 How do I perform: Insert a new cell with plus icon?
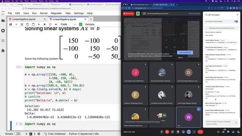coord(16,24)
